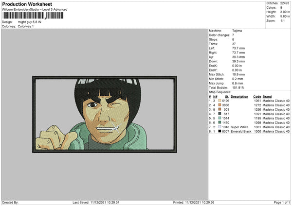The width and height of the screenshot is (292, 206).
Task: Click the Stop Sequence heading
Action: click(x=220, y=91)
